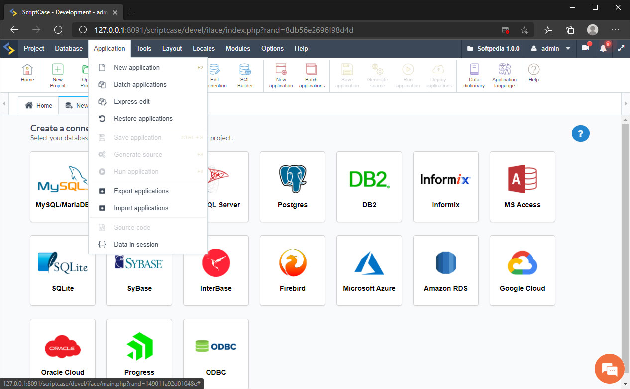The height and width of the screenshot is (389, 630).
Task: Click the Help icon in the toolbar
Action: tap(534, 73)
